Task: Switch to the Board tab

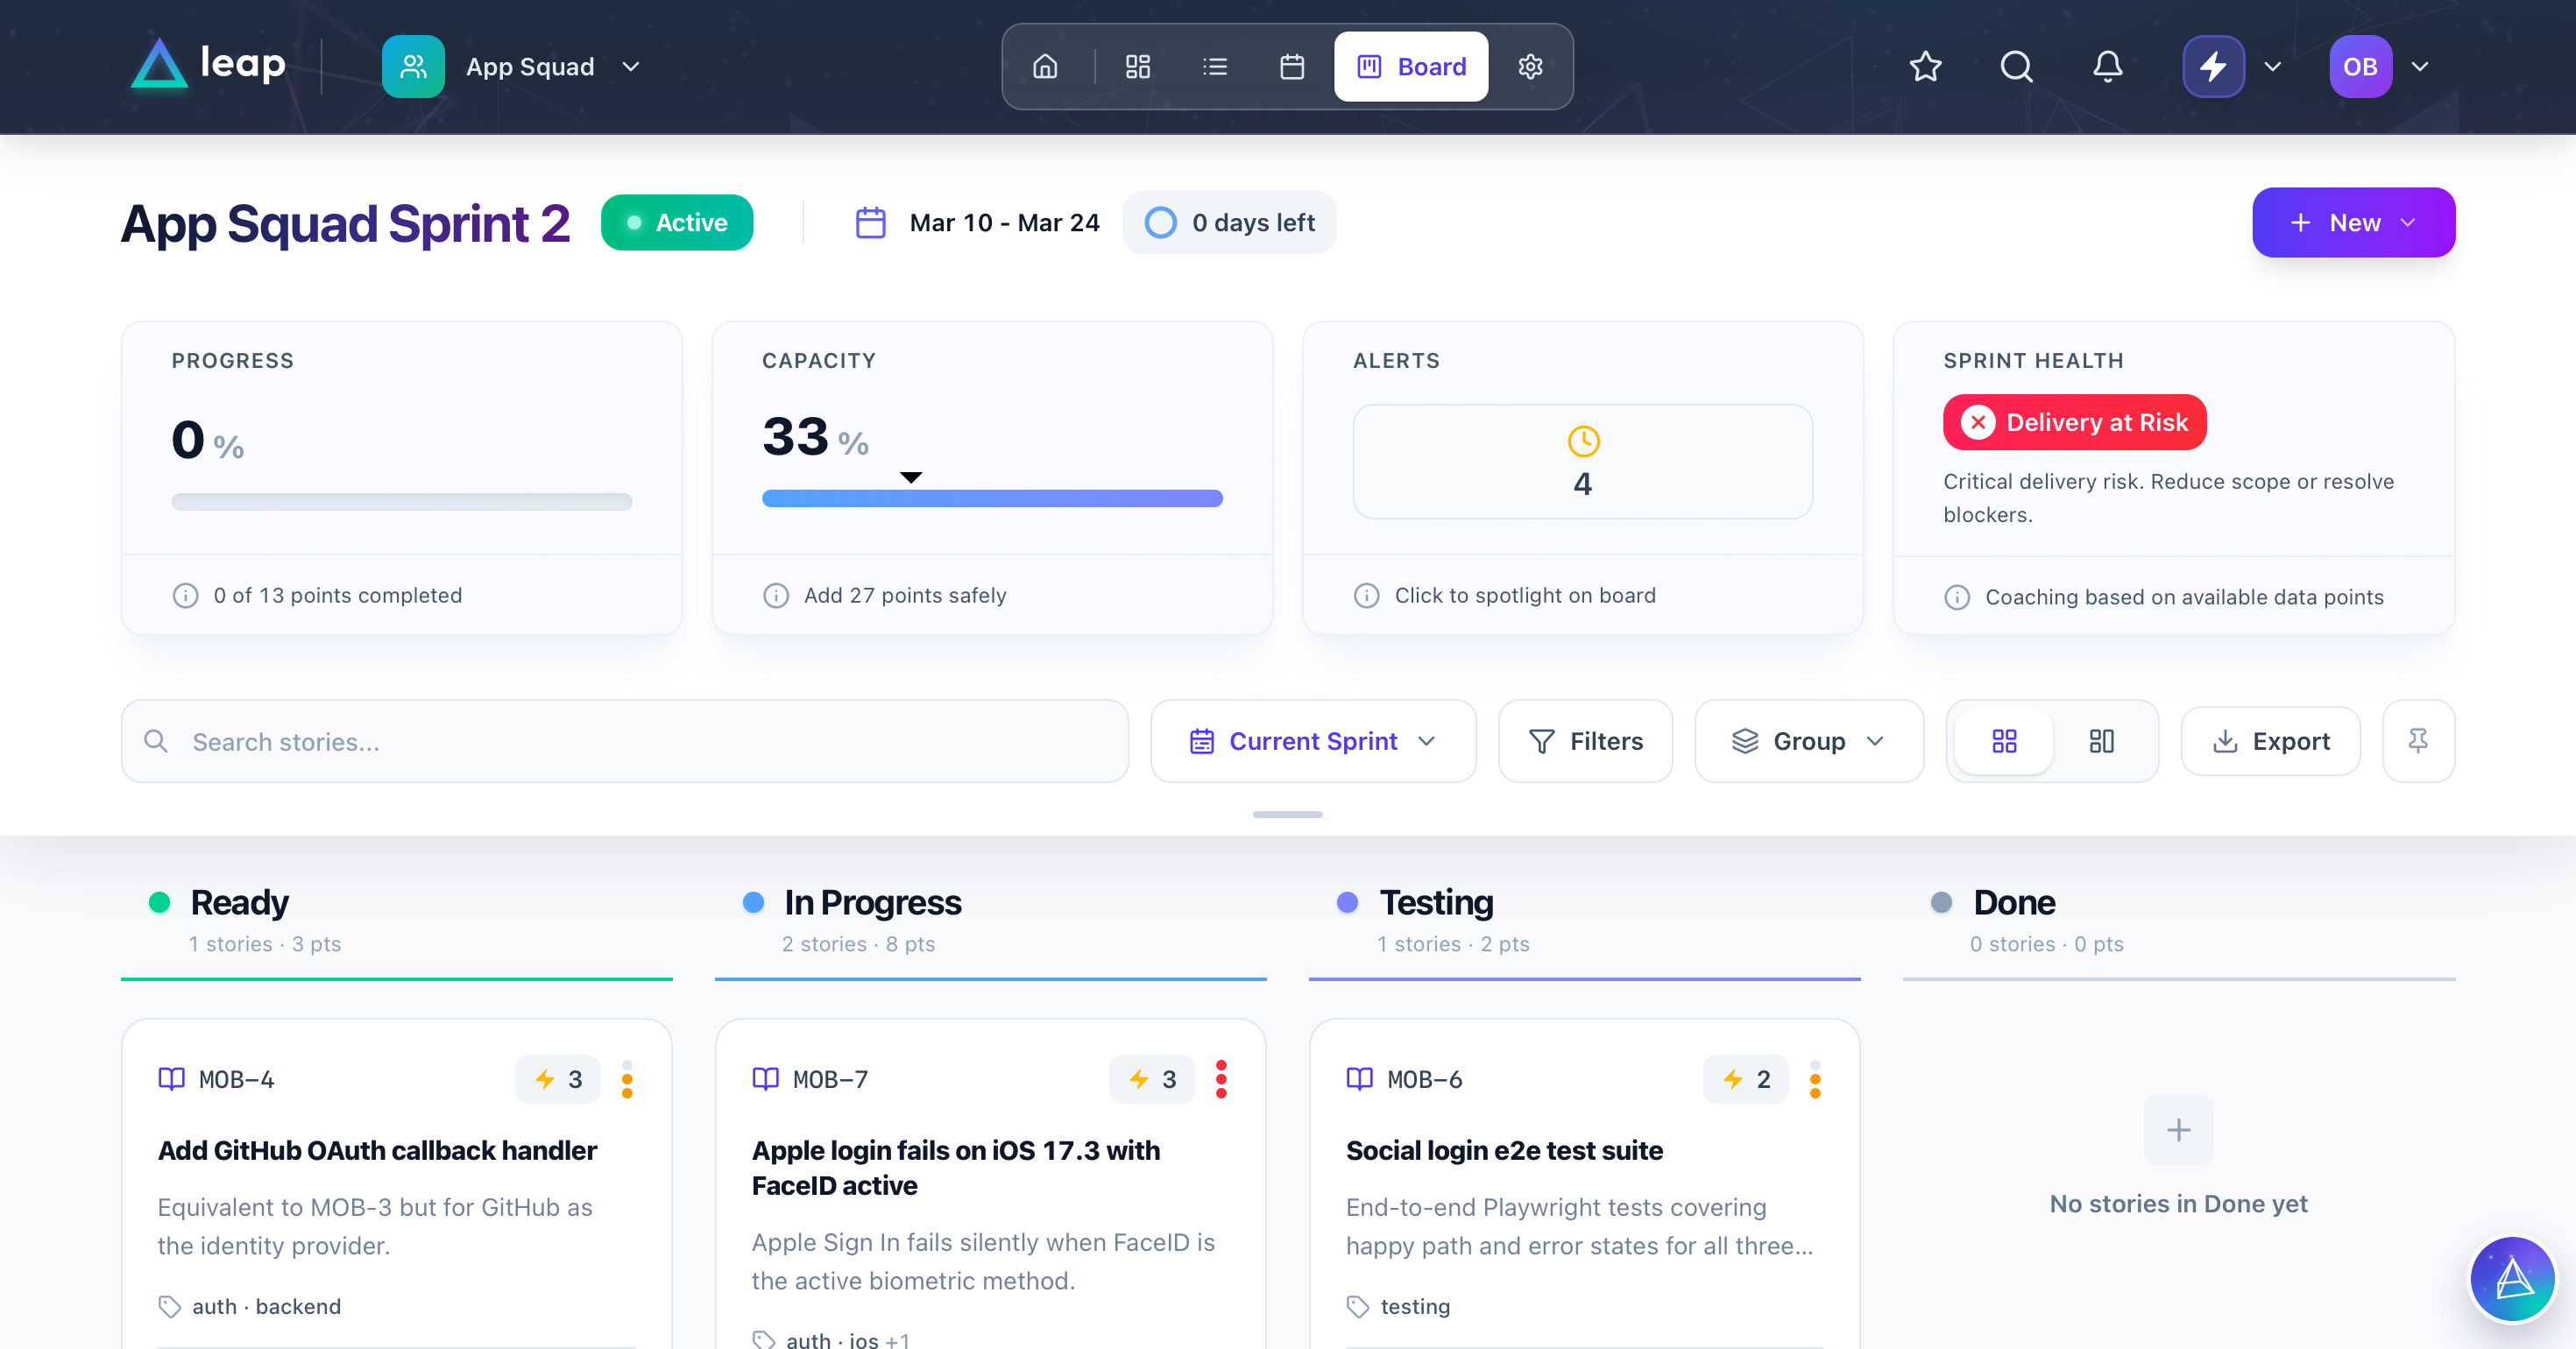Action: (1410, 66)
